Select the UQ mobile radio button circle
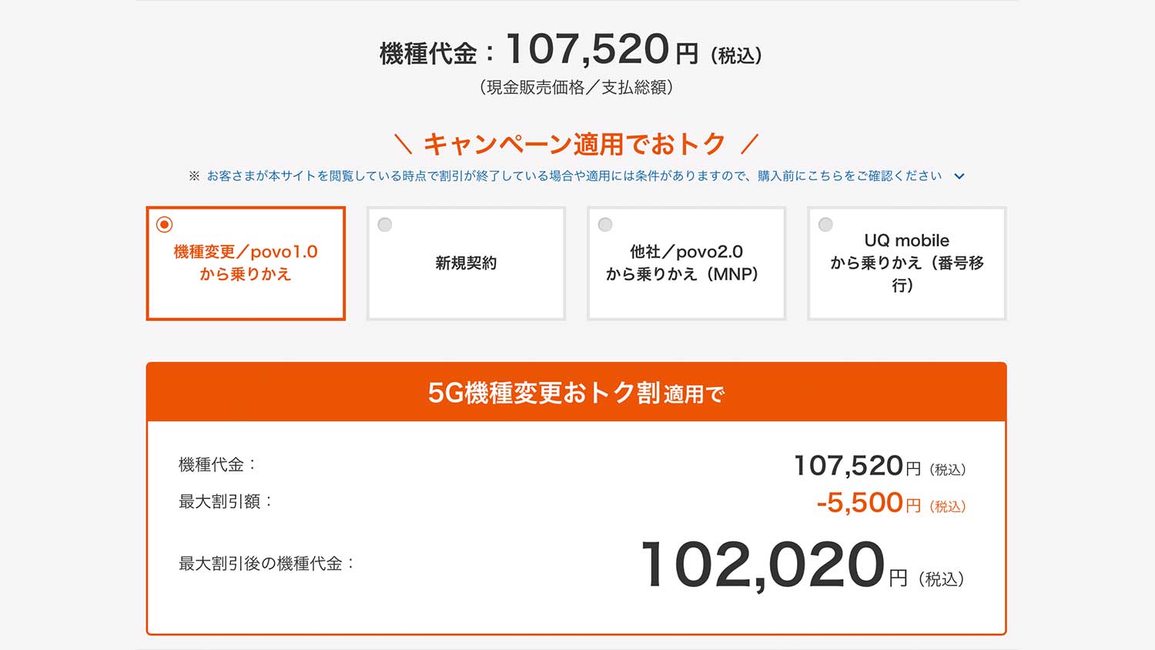This screenshot has height=650, width=1155. 825,225
